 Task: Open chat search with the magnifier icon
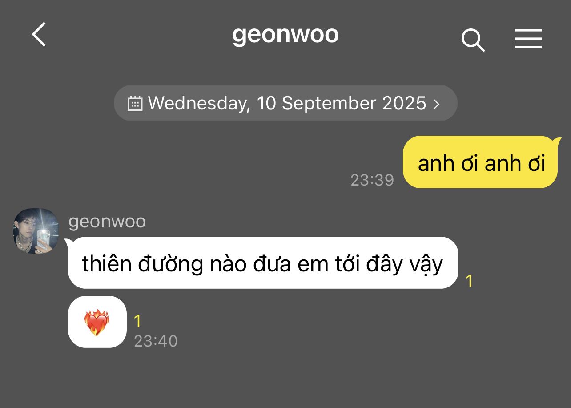(473, 40)
